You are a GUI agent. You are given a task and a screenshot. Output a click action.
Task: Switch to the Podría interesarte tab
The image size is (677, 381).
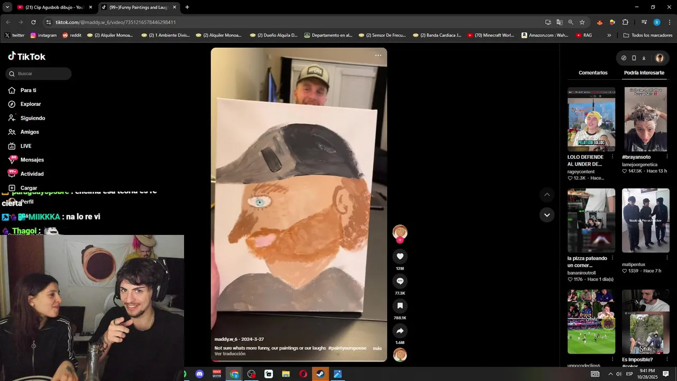click(644, 72)
